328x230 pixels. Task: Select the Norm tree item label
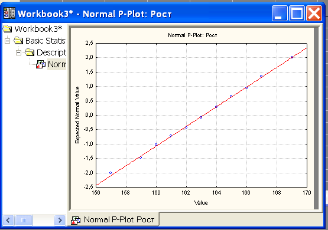(57, 64)
